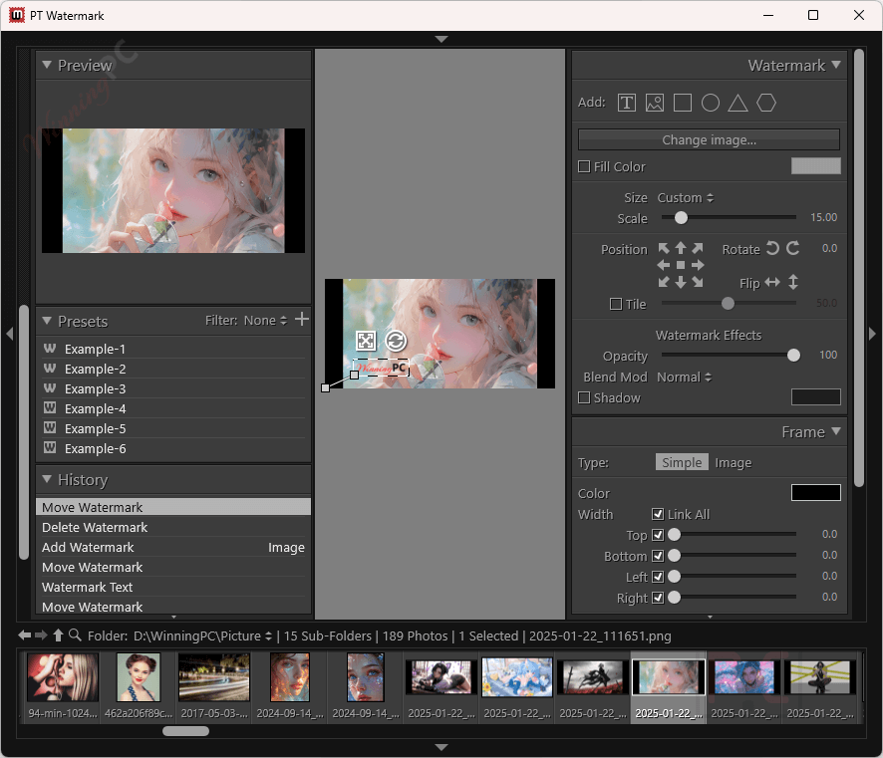Select Watermark Text history step
The width and height of the screenshot is (883, 758).
tap(173, 587)
